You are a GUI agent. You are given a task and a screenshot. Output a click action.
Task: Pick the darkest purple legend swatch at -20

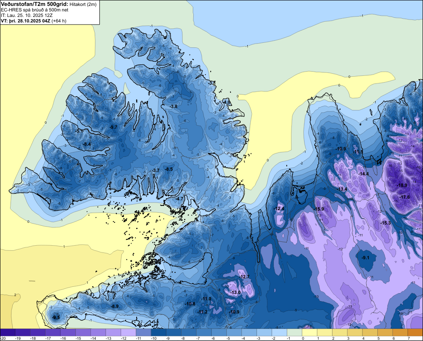click(x=8, y=333)
